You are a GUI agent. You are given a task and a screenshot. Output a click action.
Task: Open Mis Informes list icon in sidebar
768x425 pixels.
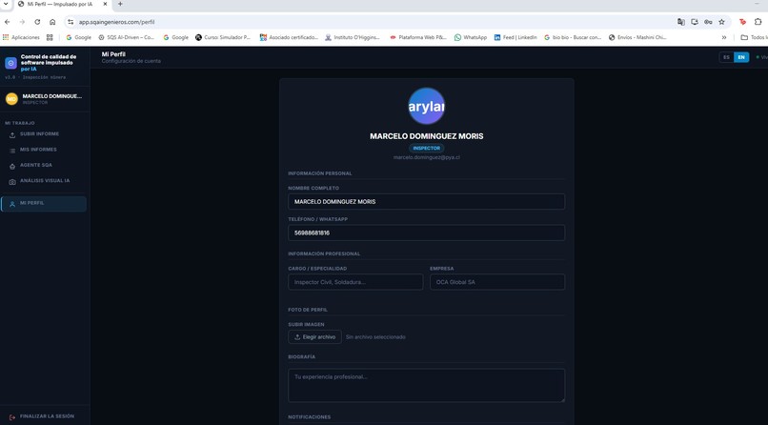(12, 151)
